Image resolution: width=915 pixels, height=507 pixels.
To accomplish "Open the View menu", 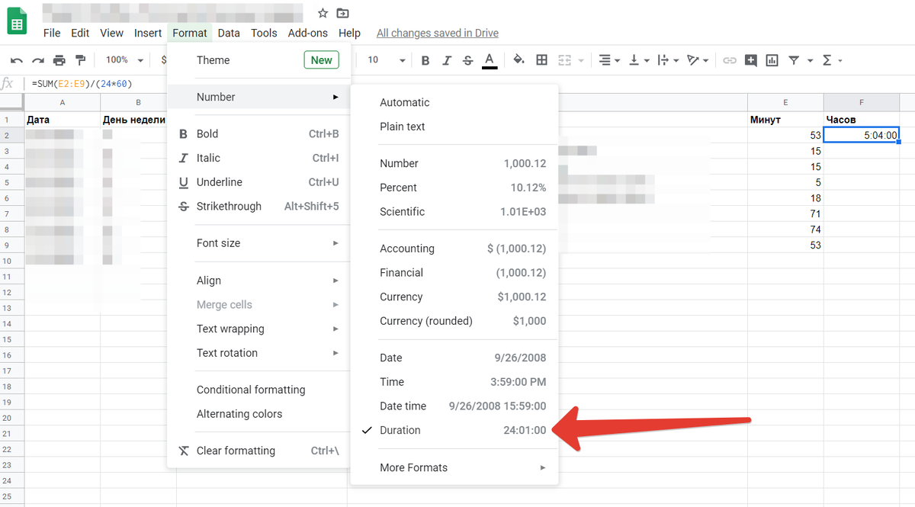I will click(x=111, y=33).
